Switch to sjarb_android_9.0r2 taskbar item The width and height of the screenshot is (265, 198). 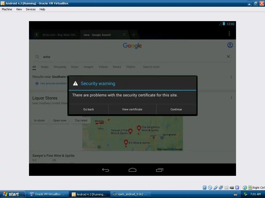(130, 194)
